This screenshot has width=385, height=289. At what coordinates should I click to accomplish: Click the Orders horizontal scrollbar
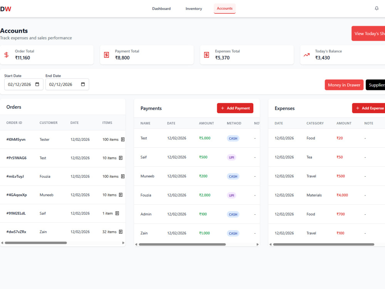click(36, 243)
